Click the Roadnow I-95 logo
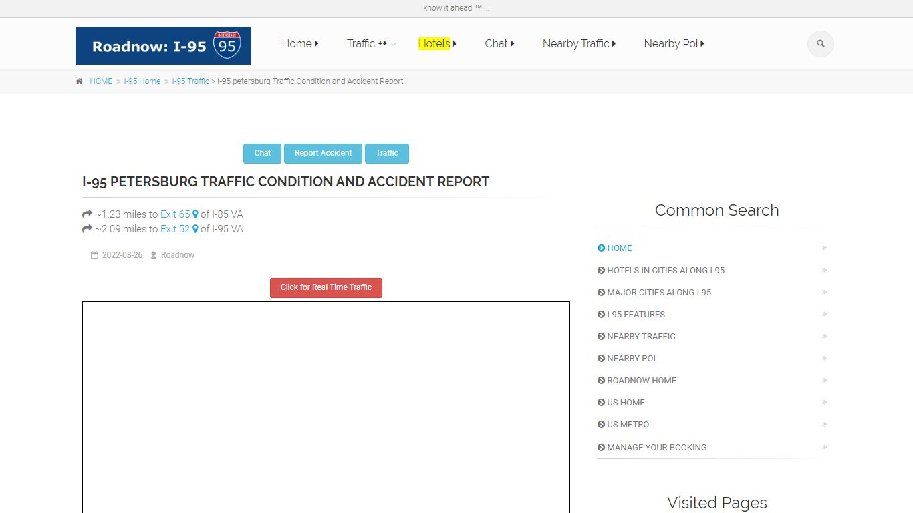913x513 pixels. click(x=163, y=45)
